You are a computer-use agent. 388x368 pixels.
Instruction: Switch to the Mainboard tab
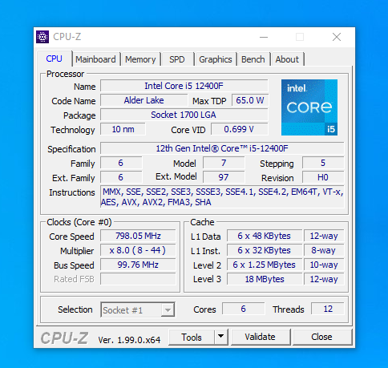click(x=95, y=59)
